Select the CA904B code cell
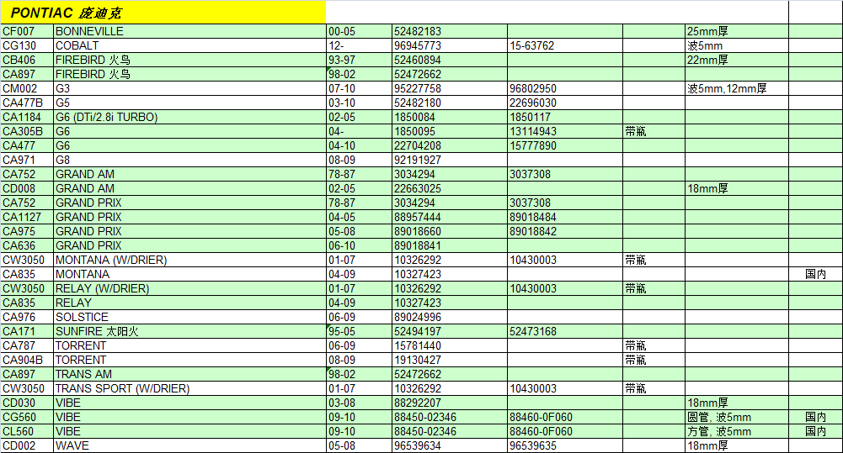Screen dimensions: 843x453 tap(27, 360)
